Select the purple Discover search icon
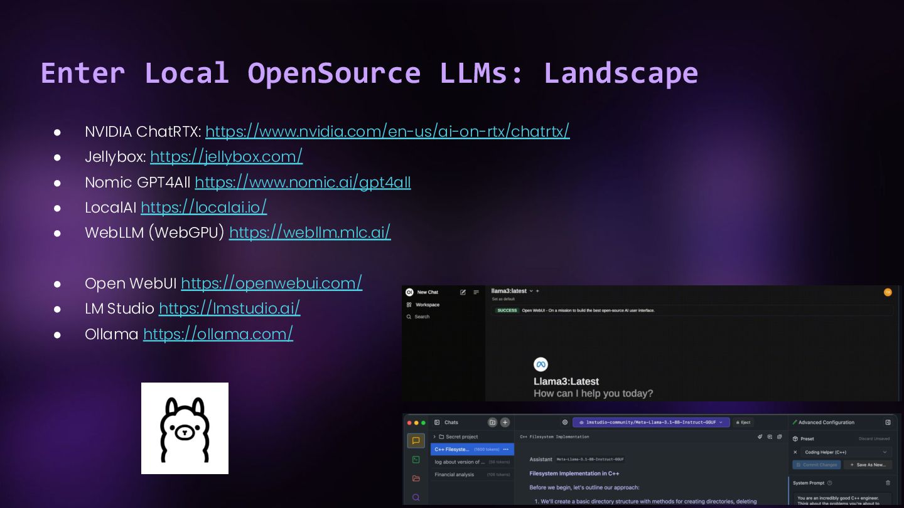This screenshot has width=904, height=508. [x=416, y=497]
